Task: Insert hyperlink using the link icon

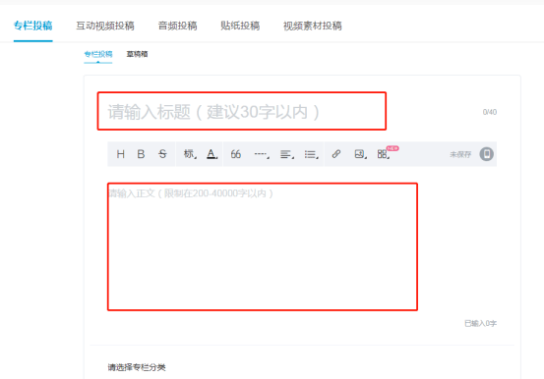Action: pos(335,154)
